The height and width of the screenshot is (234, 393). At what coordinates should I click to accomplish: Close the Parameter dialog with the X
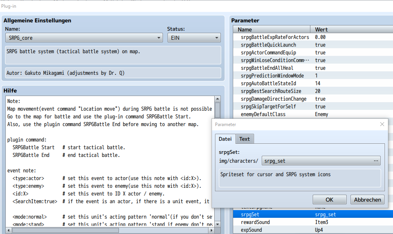pos(382,124)
